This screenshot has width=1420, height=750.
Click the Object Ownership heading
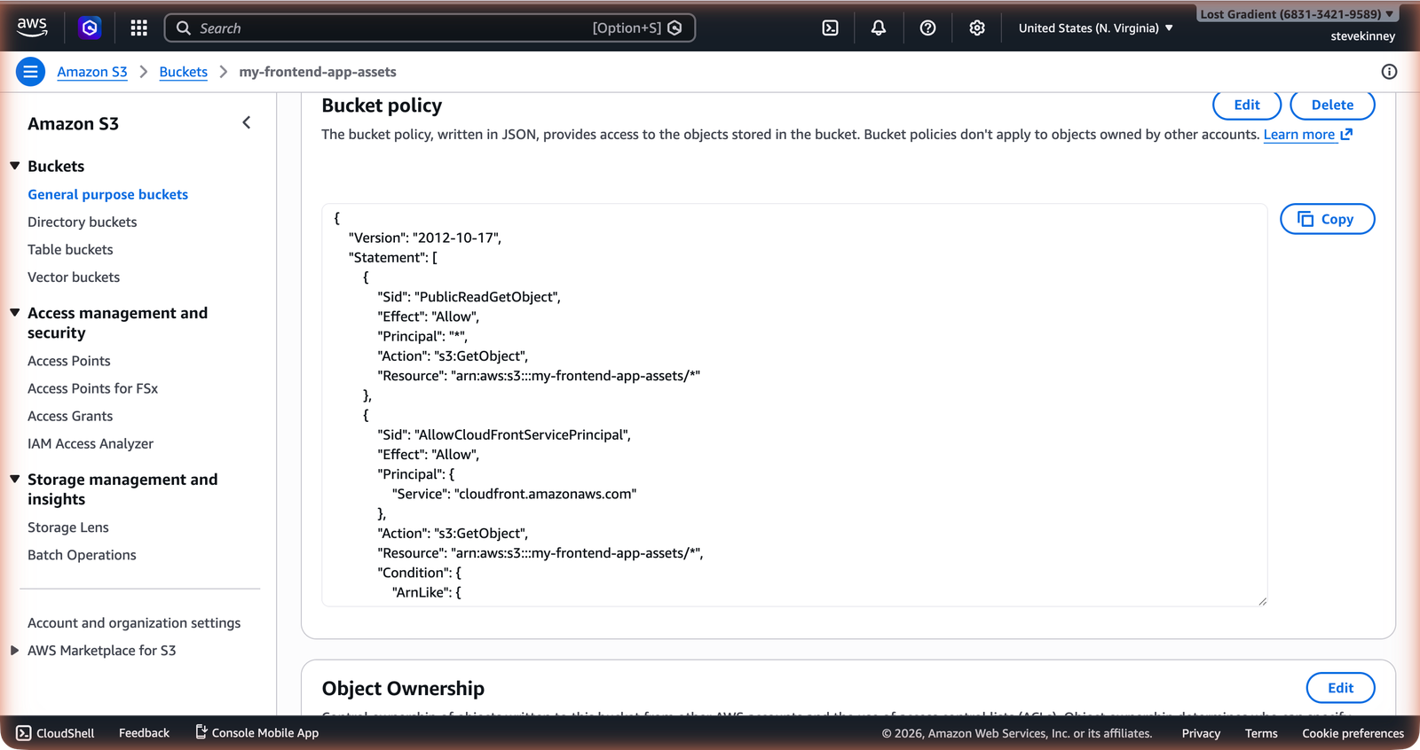pos(403,689)
